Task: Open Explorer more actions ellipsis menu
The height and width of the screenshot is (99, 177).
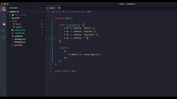Action: (x=41, y=8)
